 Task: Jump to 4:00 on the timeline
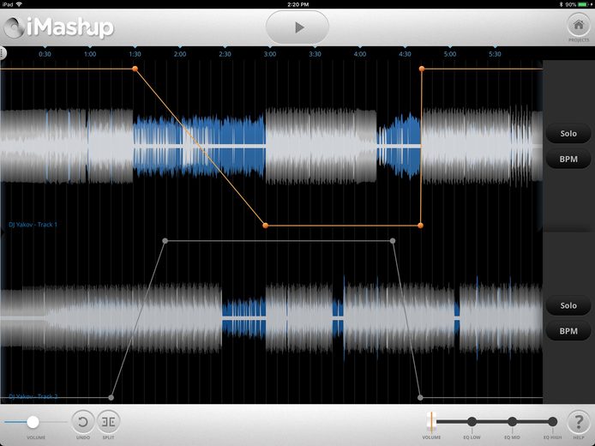click(x=360, y=54)
